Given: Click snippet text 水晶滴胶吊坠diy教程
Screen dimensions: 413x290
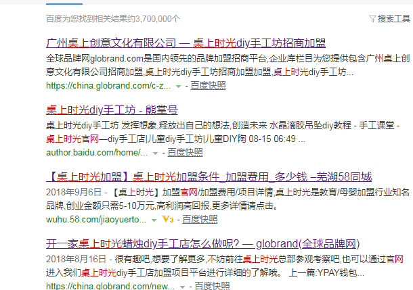Looking at the screenshot, I should point(310,126).
